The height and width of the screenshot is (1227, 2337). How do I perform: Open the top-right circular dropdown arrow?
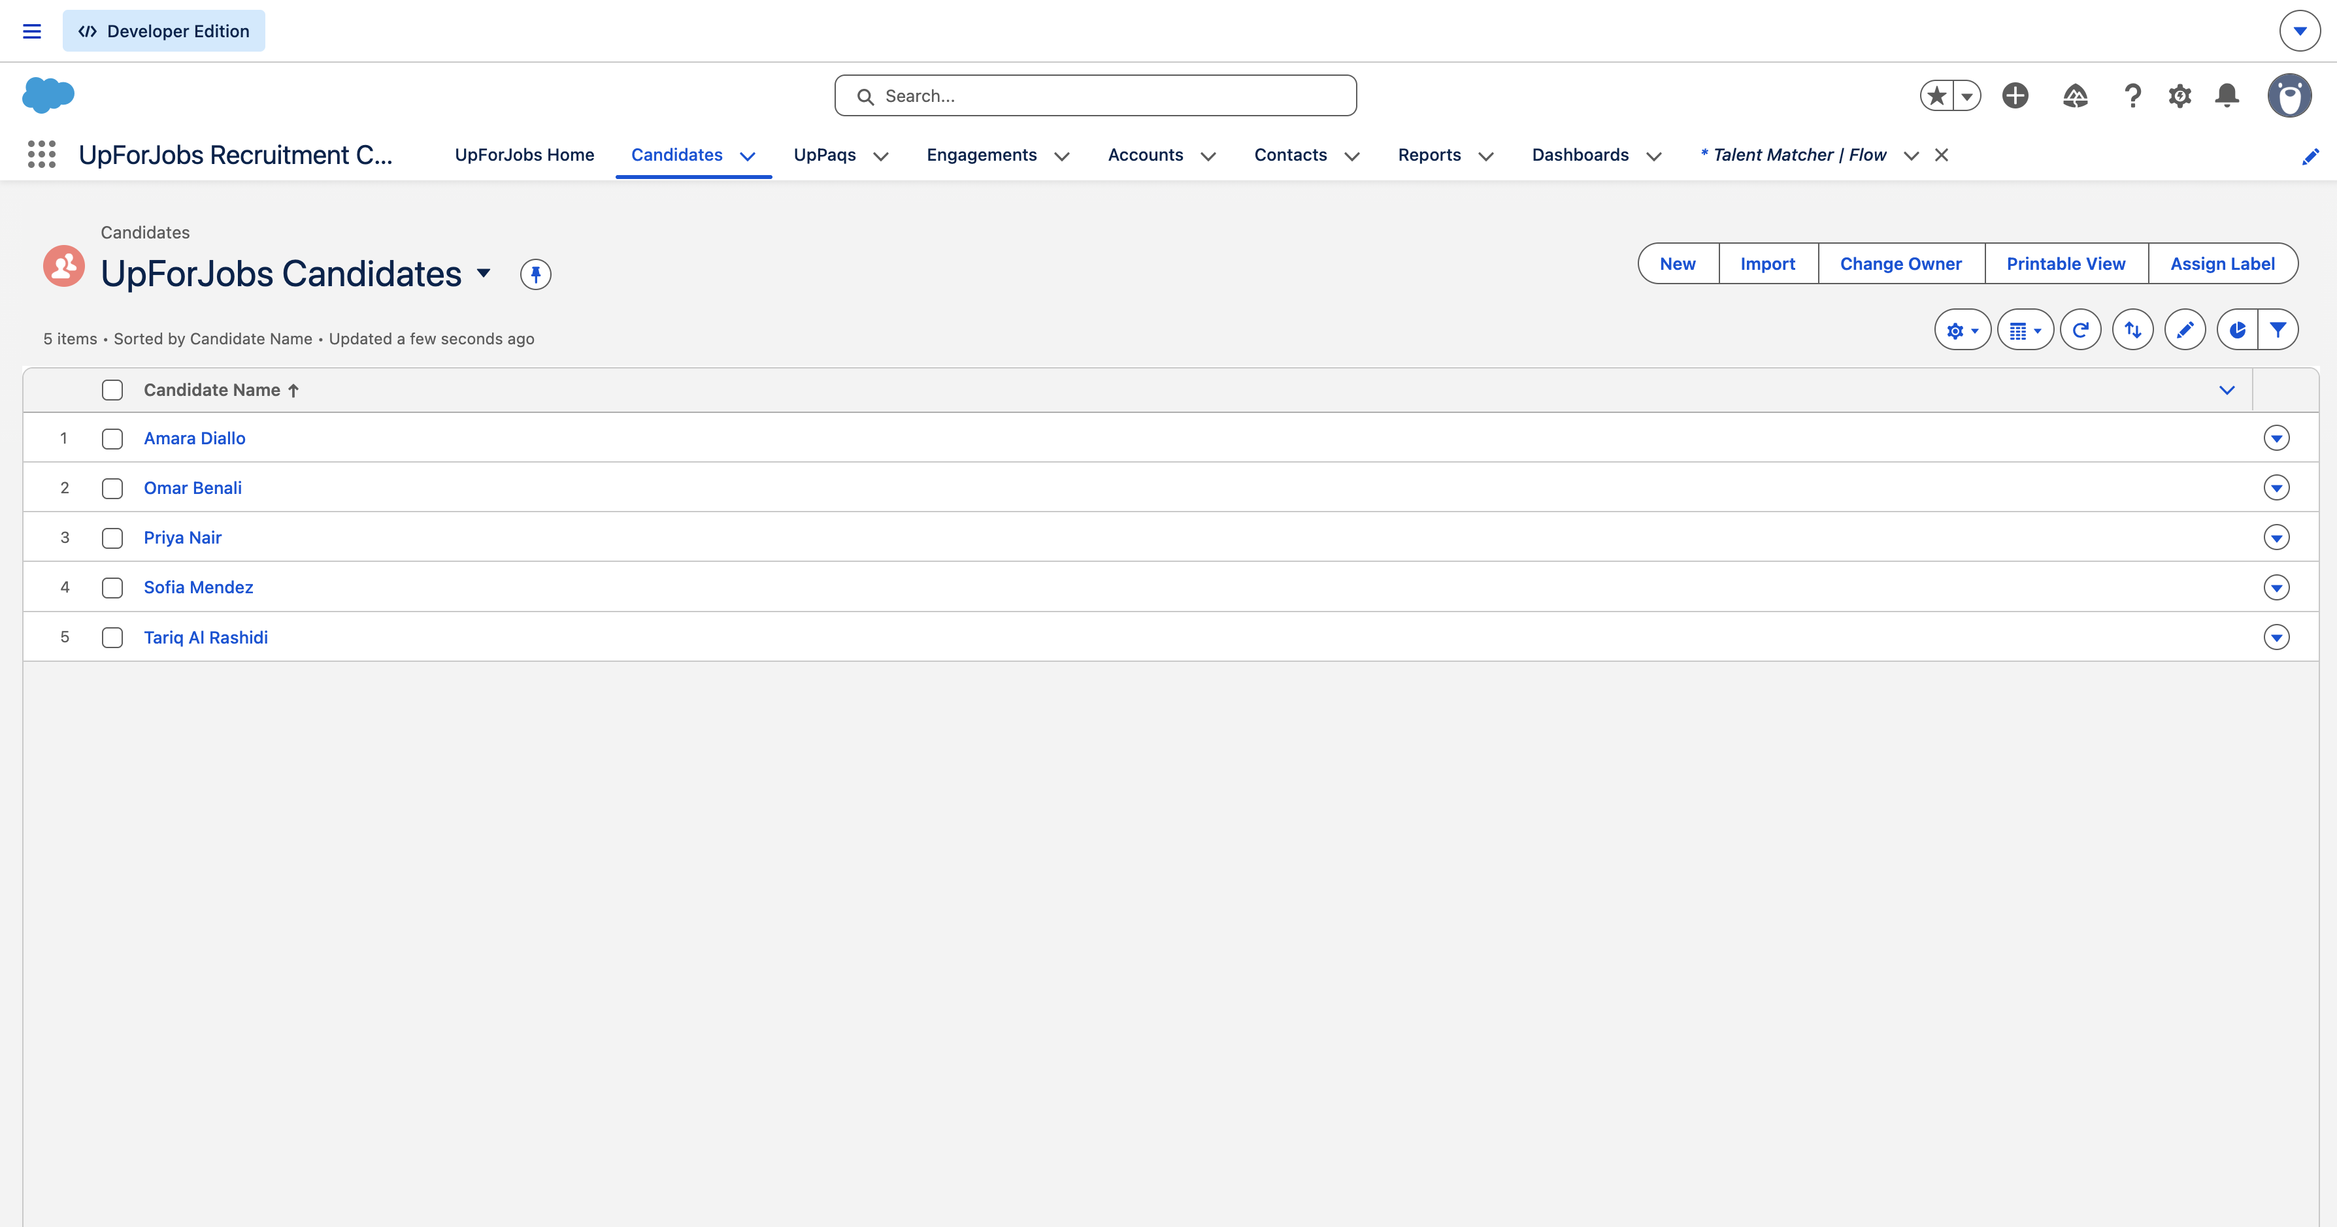2300,31
